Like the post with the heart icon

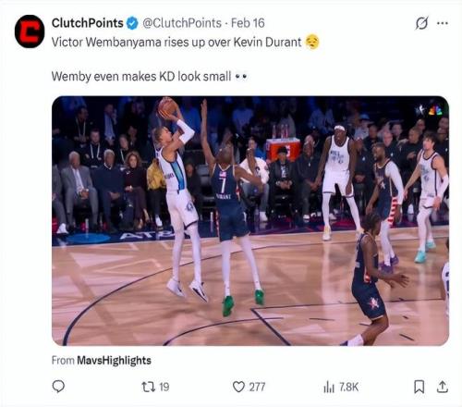[x=238, y=387]
